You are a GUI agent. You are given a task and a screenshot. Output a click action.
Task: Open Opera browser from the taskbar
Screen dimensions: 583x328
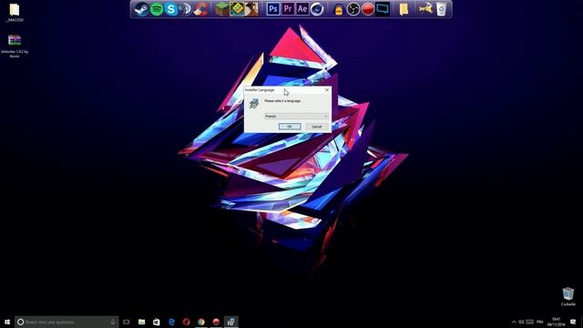[x=186, y=322]
